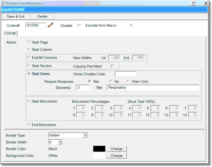Set Require Response to Yes
Viewport: 212px width, 167px height.
pyautogui.click(x=90, y=81)
